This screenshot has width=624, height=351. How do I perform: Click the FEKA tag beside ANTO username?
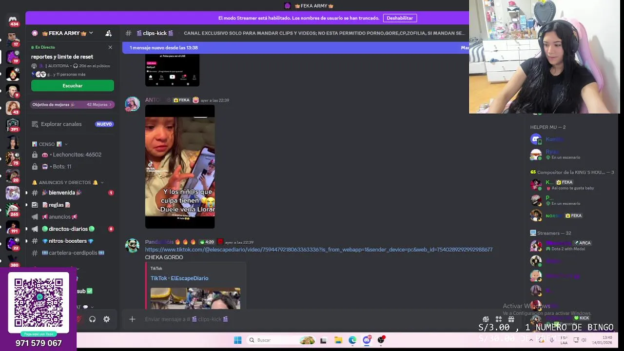click(x=182, y=100)
